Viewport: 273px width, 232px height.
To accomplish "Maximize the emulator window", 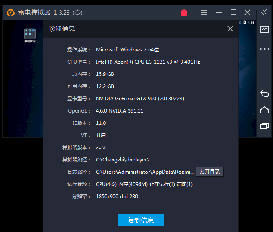I will [233, 12].
